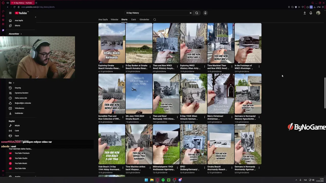Open Discord from taskbar
The image size is (326, 183).
click(x=180, y=180)
